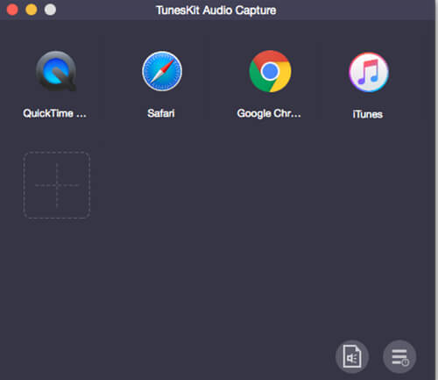This screenshot has width=438, height=380.
Task: Hit the plus sign inside the dashed box
Action: click(x=57, y=185)
